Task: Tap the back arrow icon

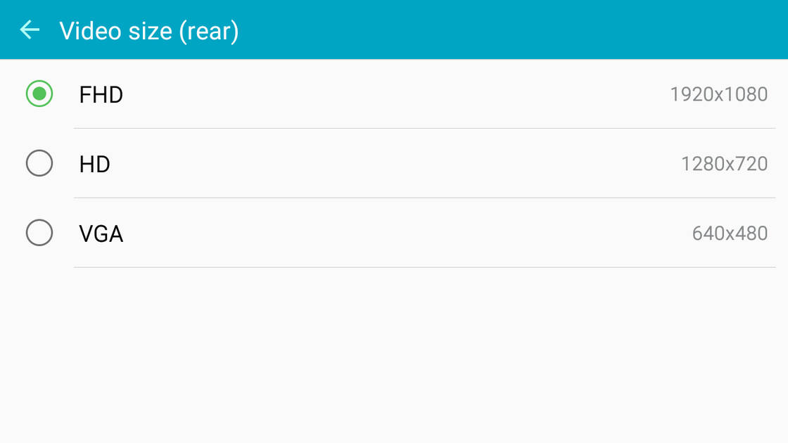Action: tap(30, 30)
